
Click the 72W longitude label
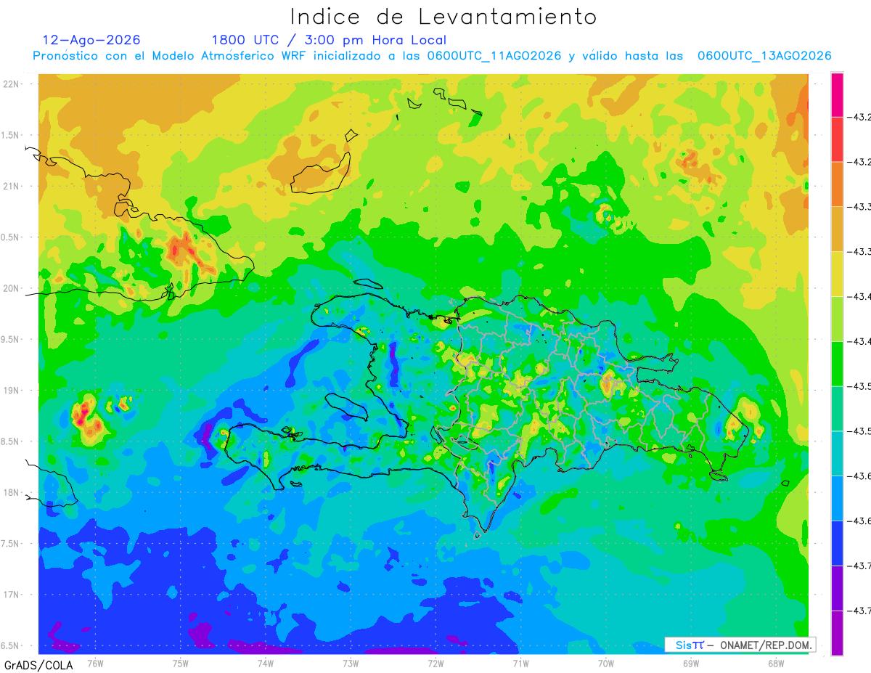(x=435, y=664)
